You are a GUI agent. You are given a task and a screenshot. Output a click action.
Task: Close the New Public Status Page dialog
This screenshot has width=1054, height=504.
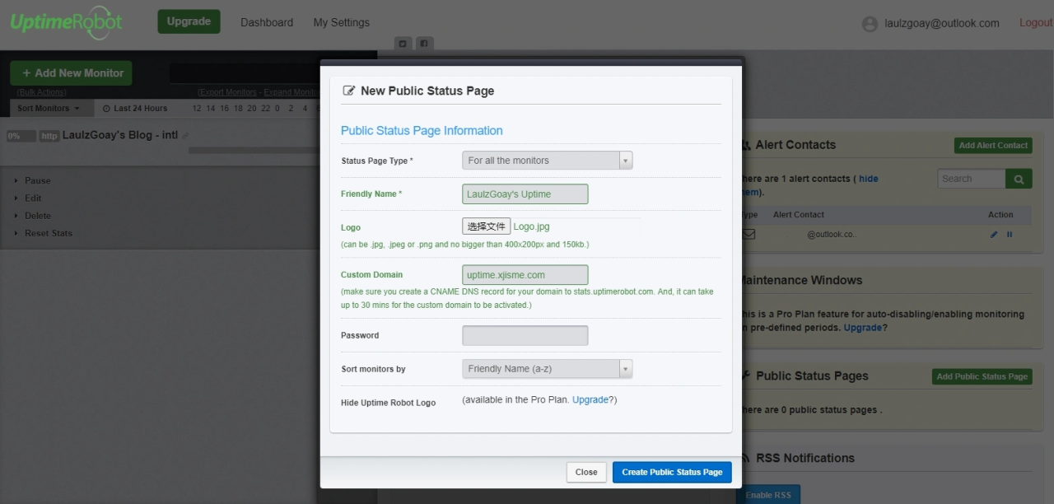586,472
